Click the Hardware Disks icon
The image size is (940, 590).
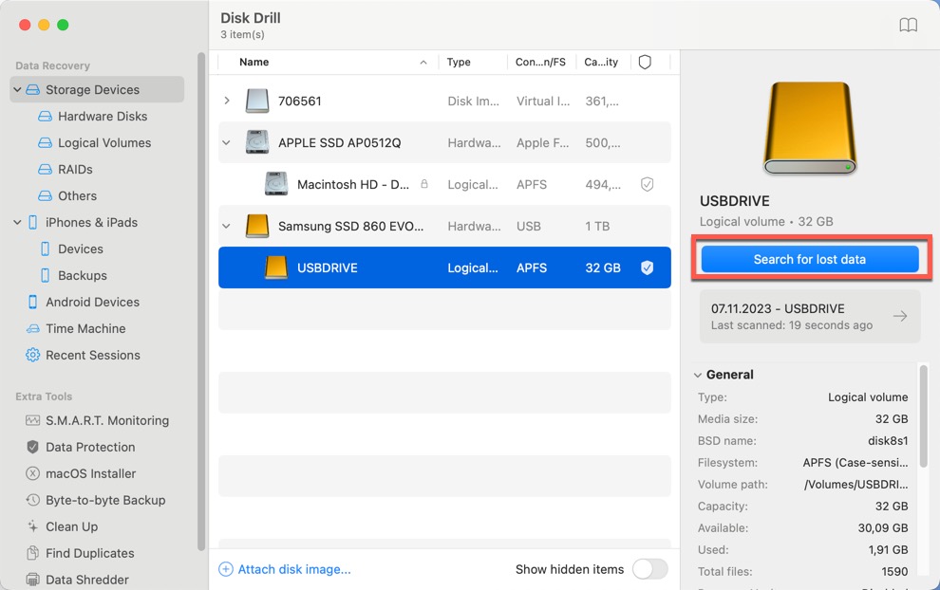click(x=45, y=117)
